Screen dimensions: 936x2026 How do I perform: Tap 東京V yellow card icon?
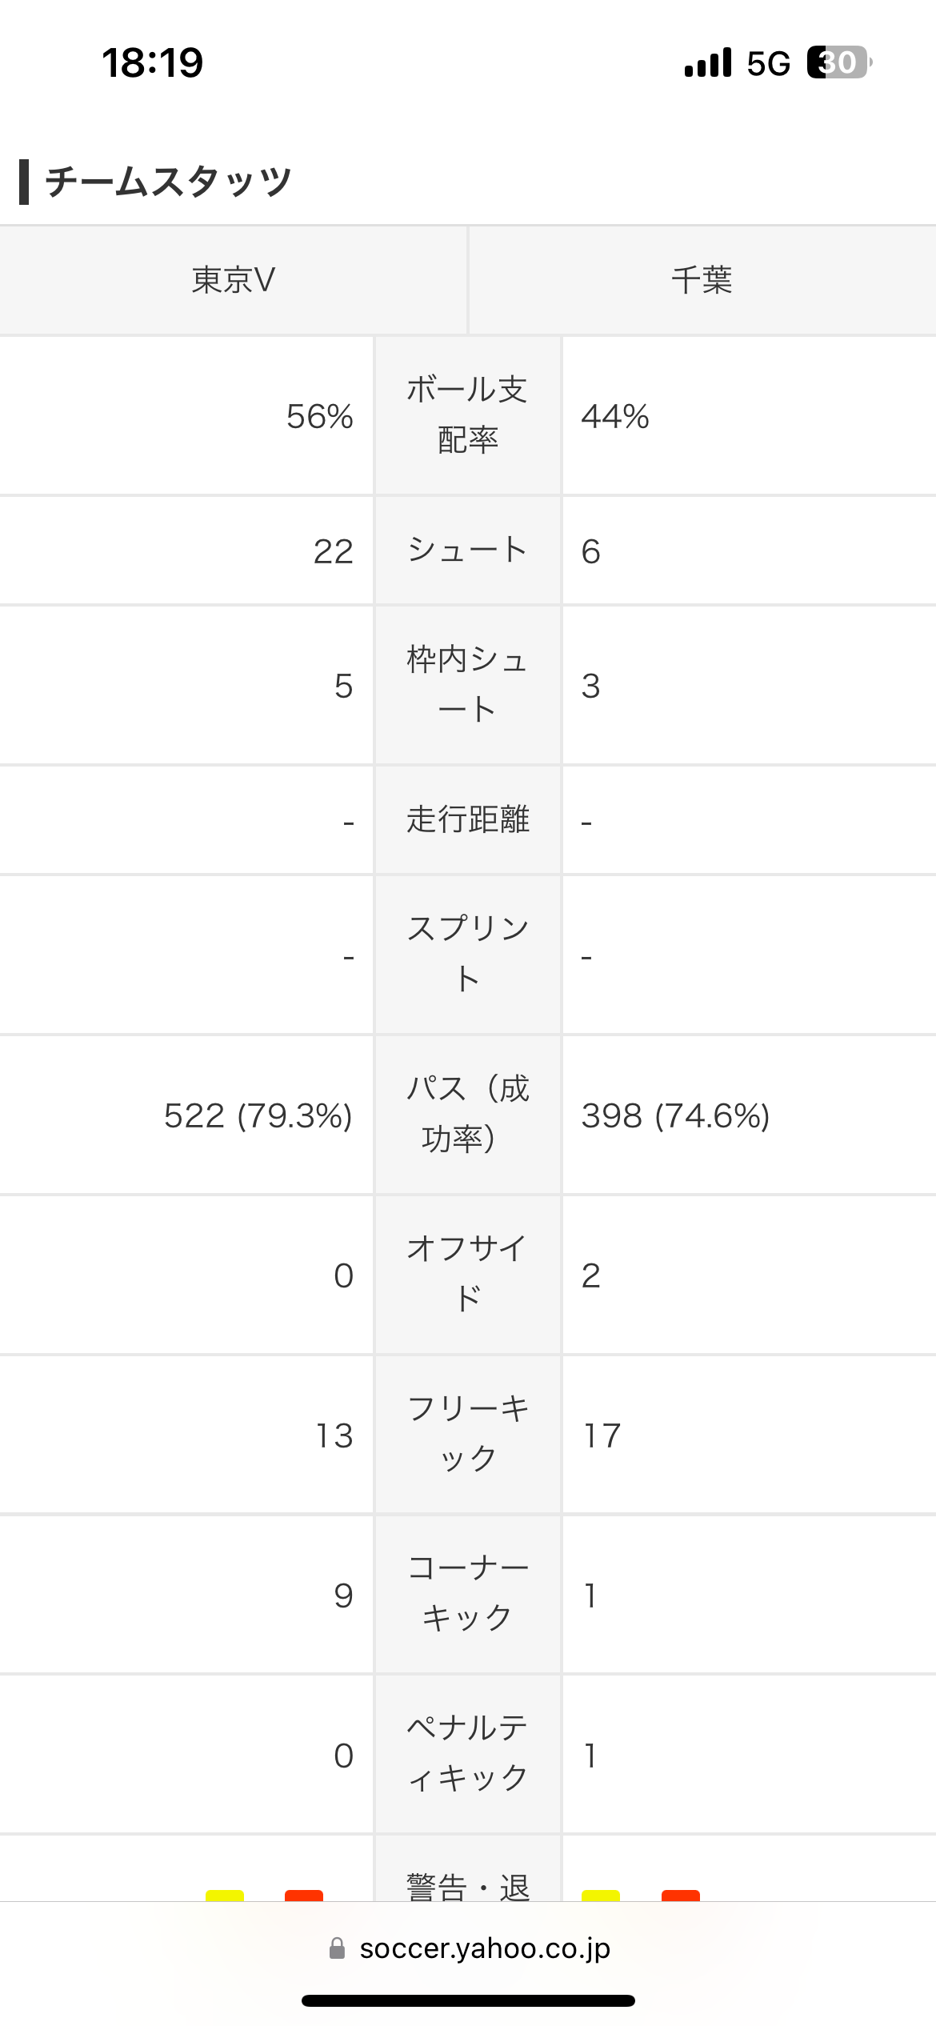[x=225, y=1896]
